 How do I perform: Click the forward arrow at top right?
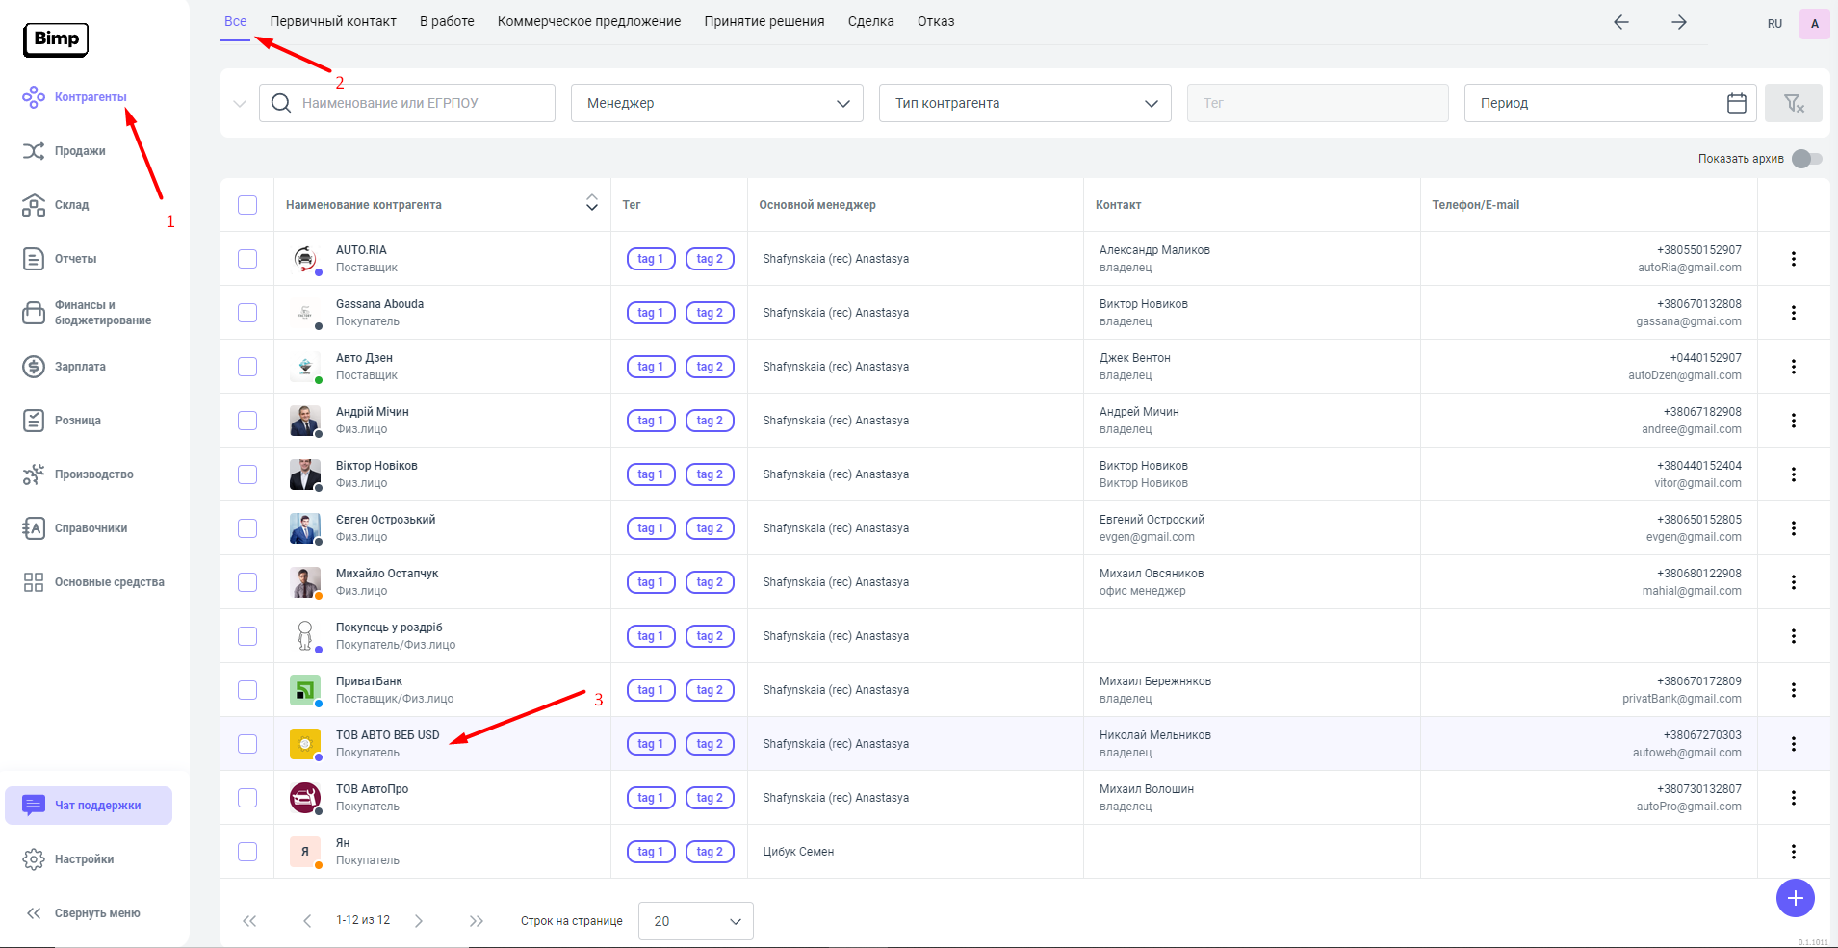[x=1679, y=22]
